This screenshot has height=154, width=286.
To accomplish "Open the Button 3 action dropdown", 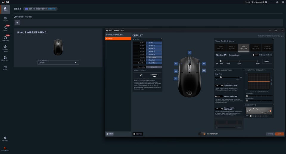I will pos(154,49).
